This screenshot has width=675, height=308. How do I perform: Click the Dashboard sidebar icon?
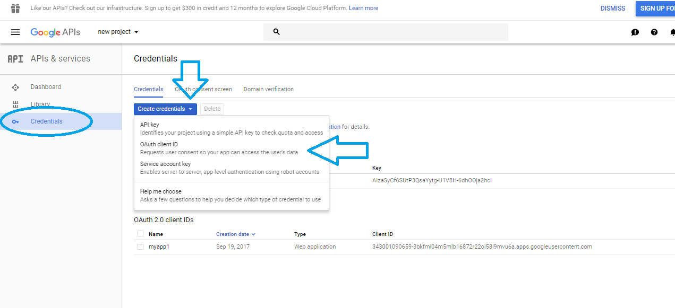(15, 87)
